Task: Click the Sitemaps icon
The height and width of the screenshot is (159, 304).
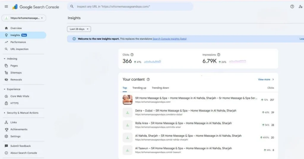Action: pyautogui.click(x=6, y=72)
